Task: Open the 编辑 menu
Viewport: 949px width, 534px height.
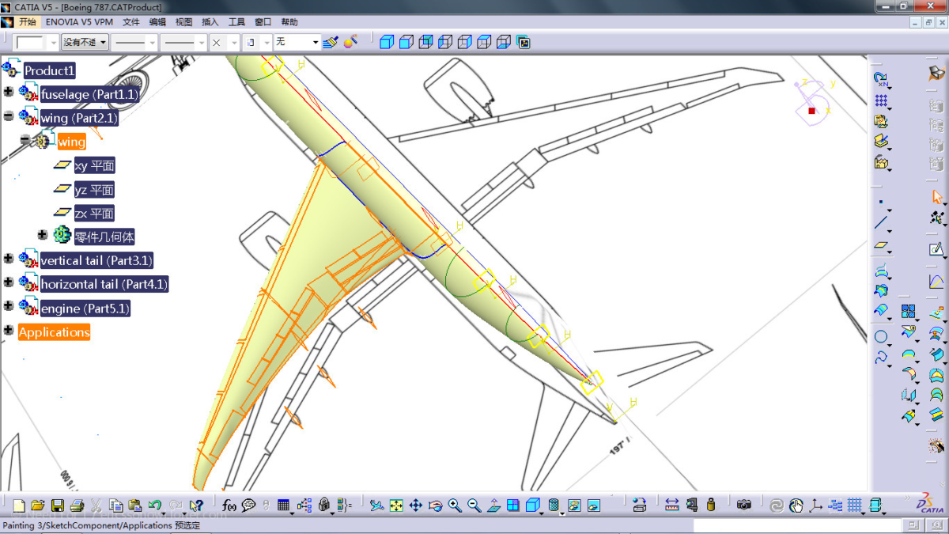Action: [x=157, y=22]
